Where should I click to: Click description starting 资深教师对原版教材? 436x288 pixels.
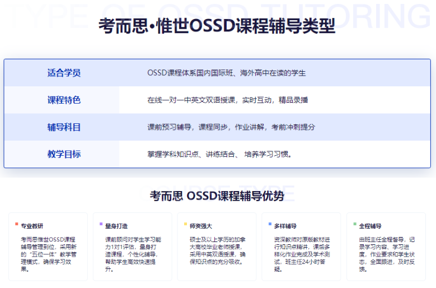click(302, 254)
